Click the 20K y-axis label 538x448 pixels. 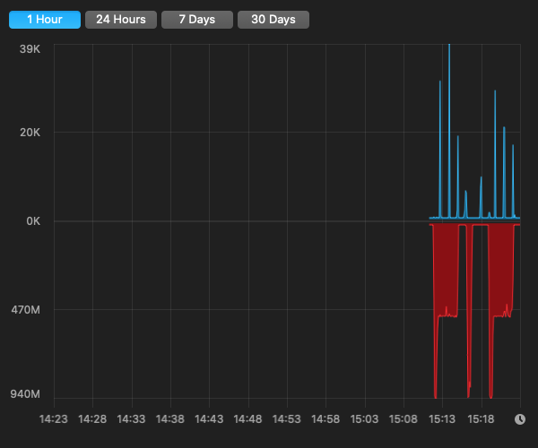pos(30,133)
